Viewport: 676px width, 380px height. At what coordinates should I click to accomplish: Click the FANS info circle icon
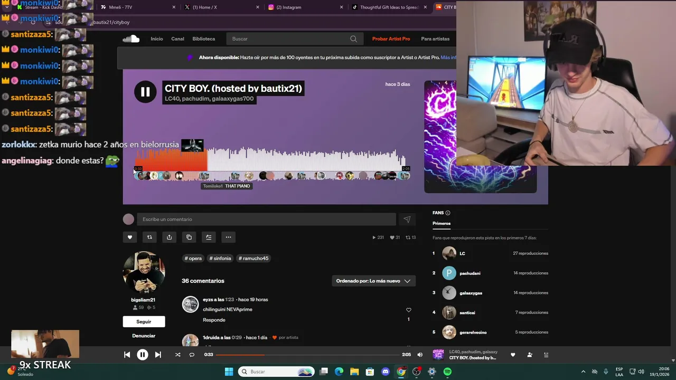tap(448, 213)
